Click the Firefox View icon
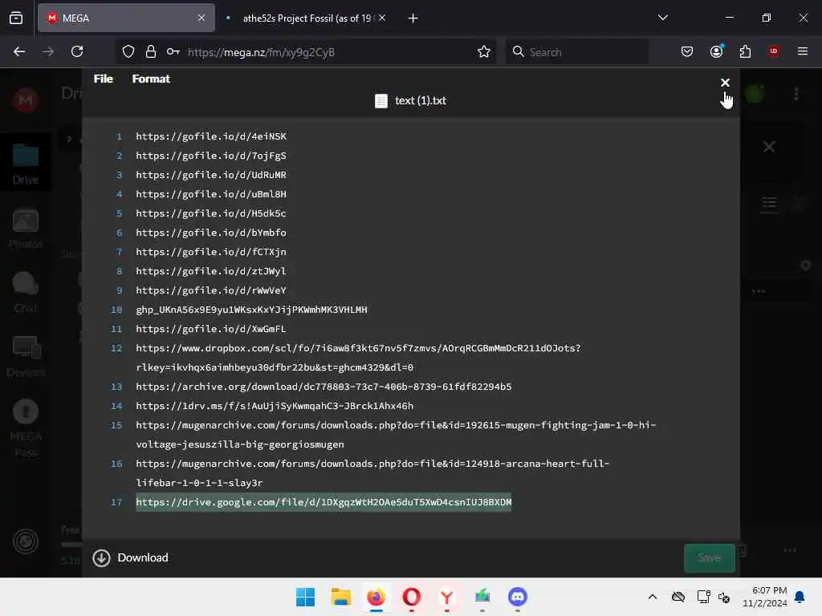 tap(16, 18)
